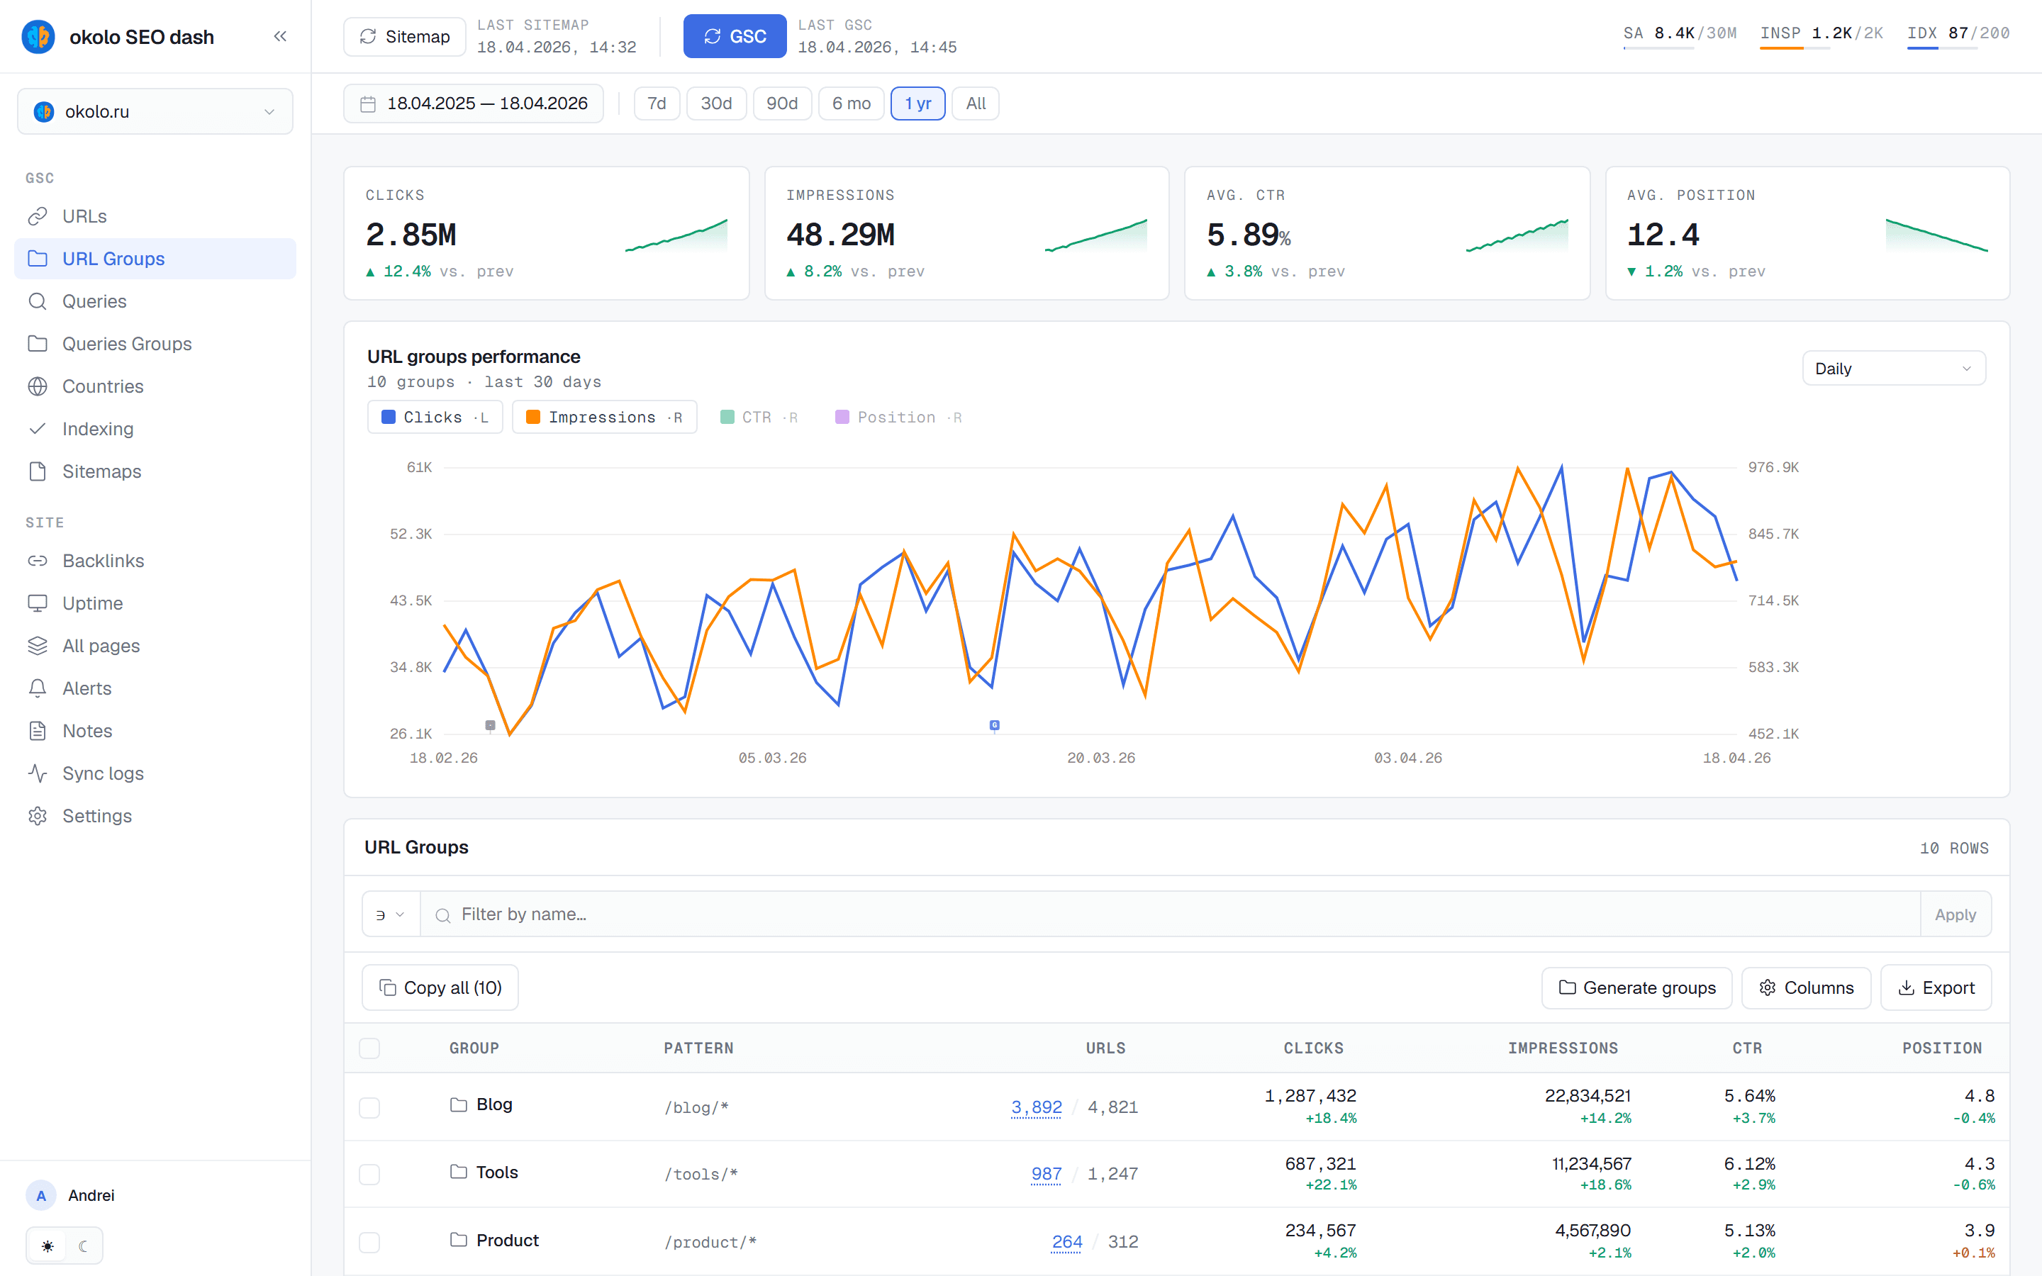Click the grey note marker on chart
Image resolution: width=2042 pixels, height=1276 pixels.
point(490,725)
